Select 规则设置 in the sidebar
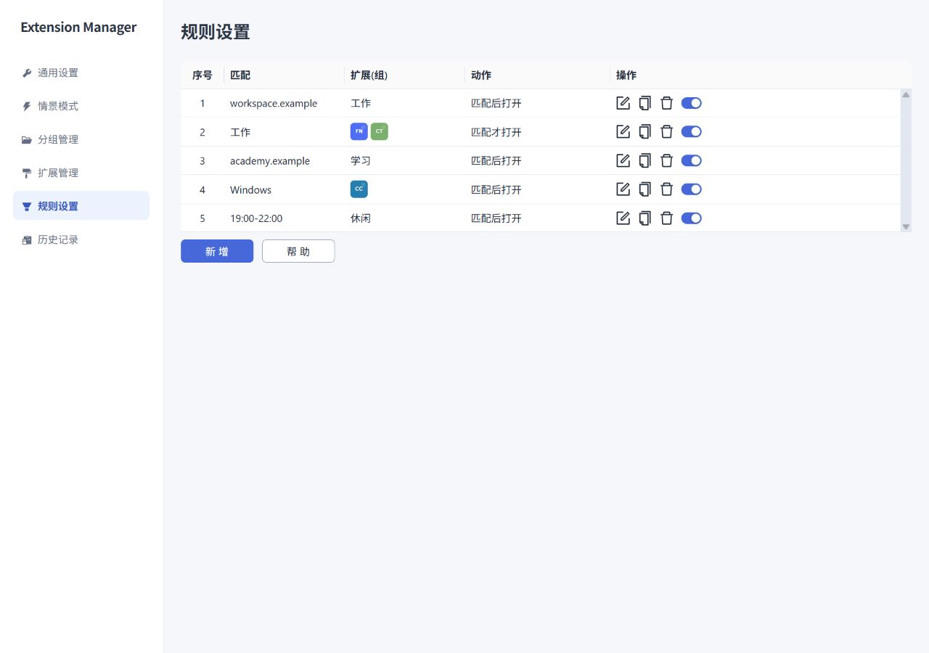Screen dimensions: 929x653 click(x=81, y=206)
